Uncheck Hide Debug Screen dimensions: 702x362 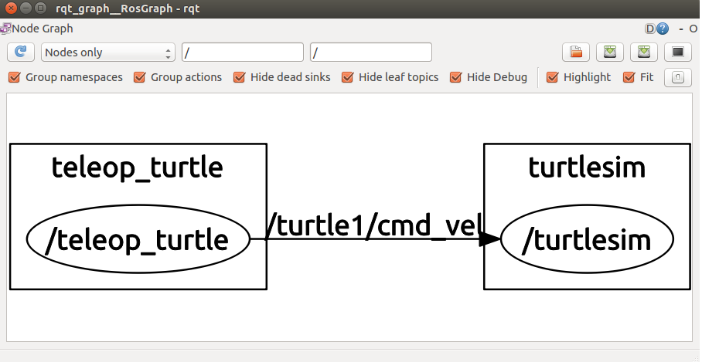(456, 77)
